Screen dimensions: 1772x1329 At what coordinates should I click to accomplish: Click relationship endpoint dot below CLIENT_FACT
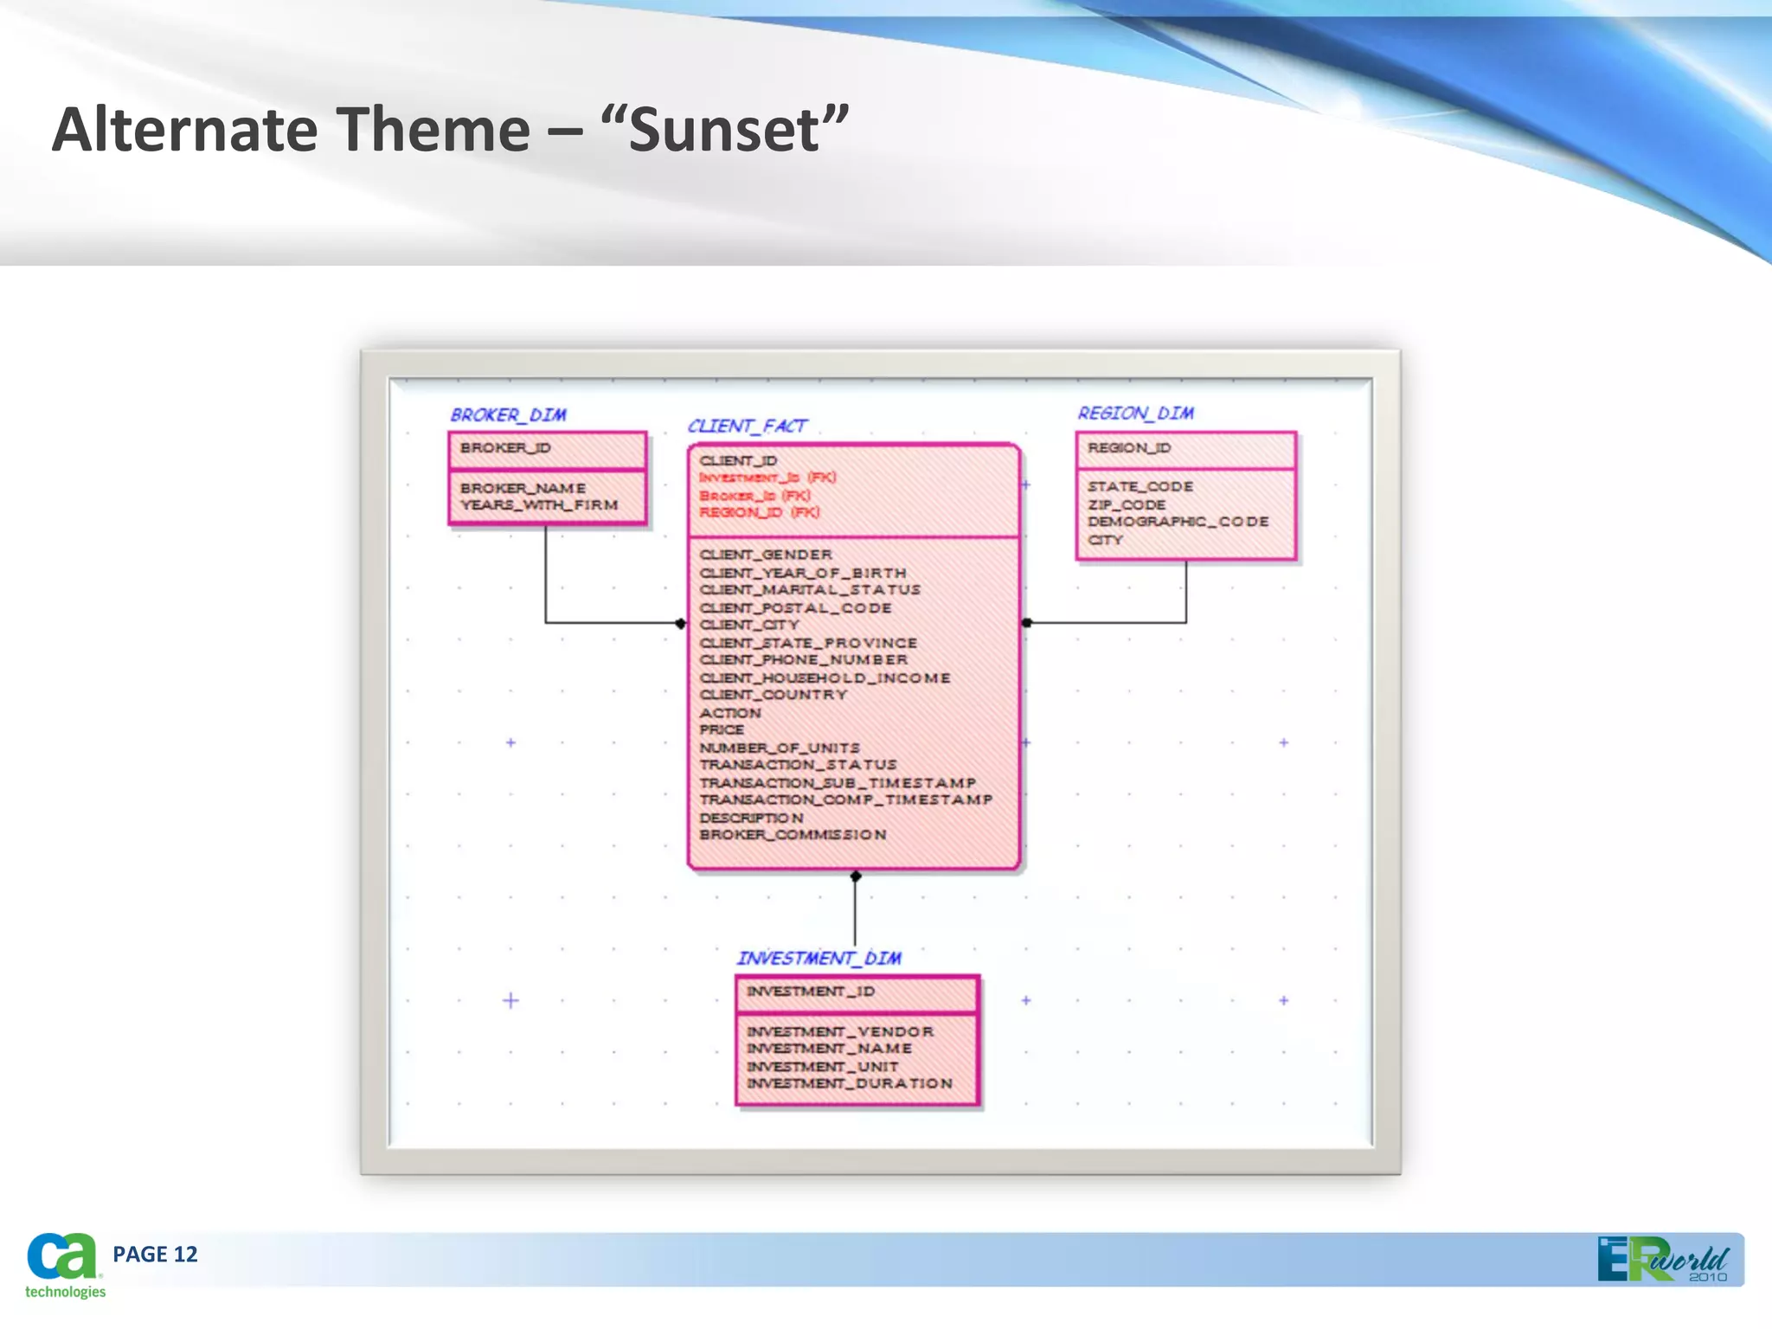(856, 876)
